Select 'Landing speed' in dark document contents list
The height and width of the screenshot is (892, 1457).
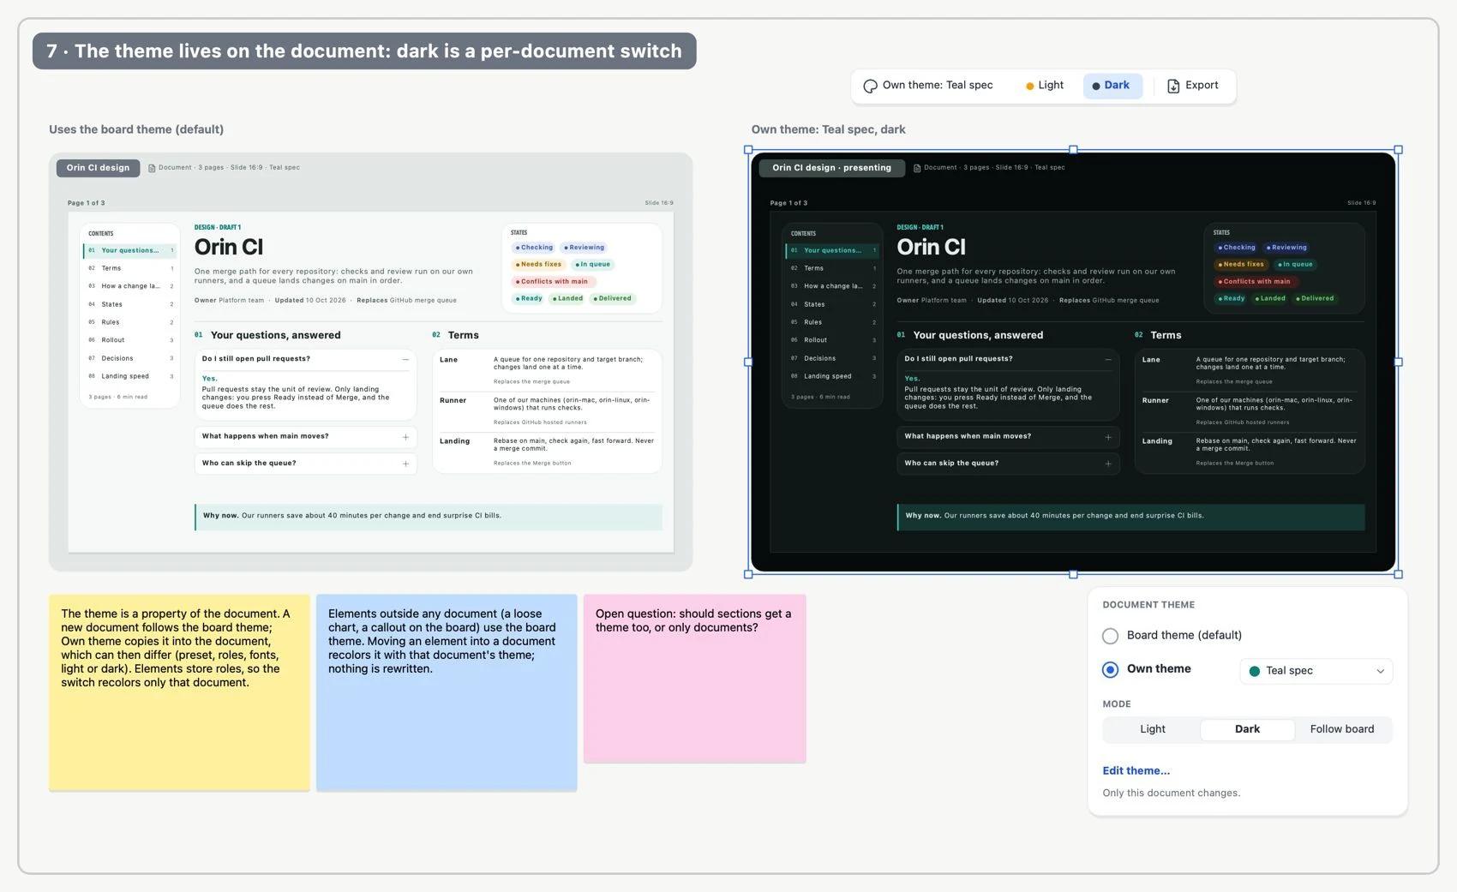[833, 376]
